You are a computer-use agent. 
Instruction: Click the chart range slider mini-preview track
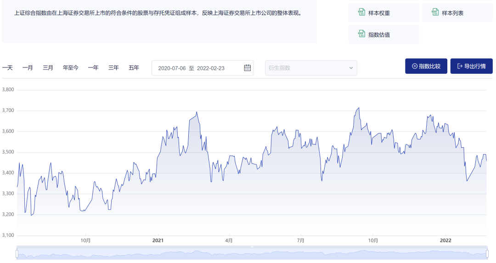[252, 254]
